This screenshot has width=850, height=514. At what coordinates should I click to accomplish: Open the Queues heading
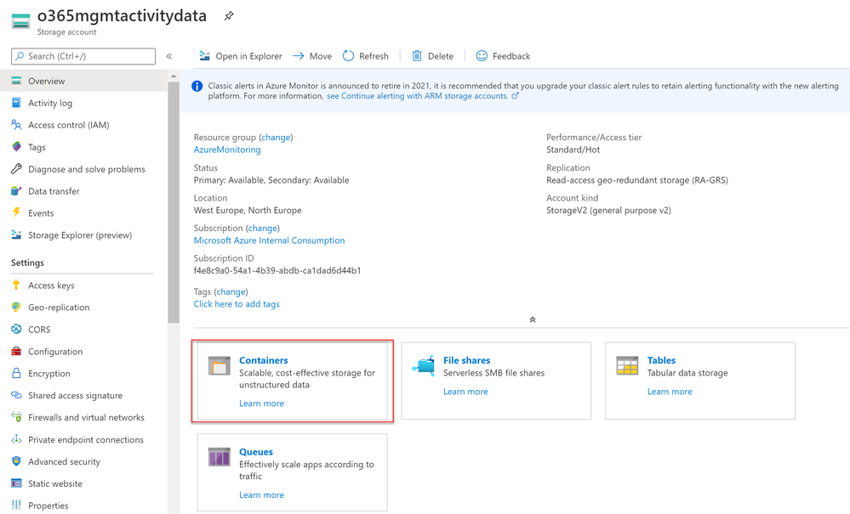(x=256, y=452)
